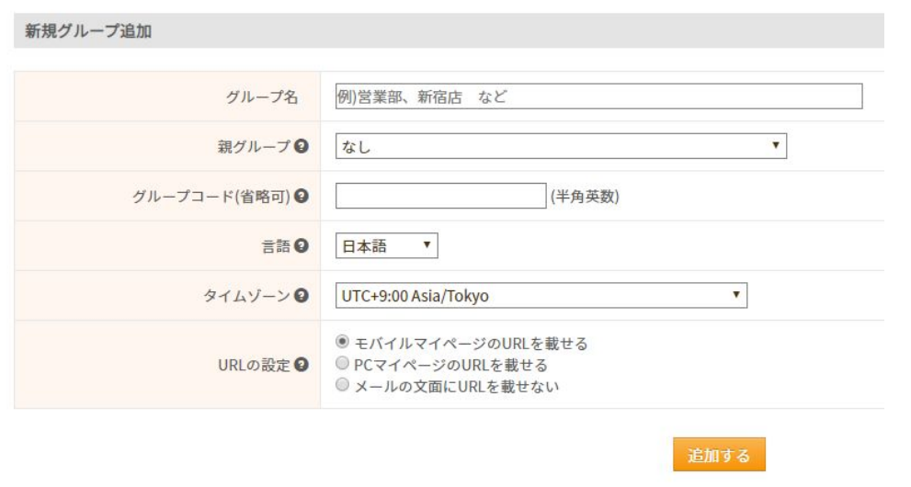Viewport: 911px width, 487px height.
Task: Click the (半角英数) hint text
Action: 584,197
